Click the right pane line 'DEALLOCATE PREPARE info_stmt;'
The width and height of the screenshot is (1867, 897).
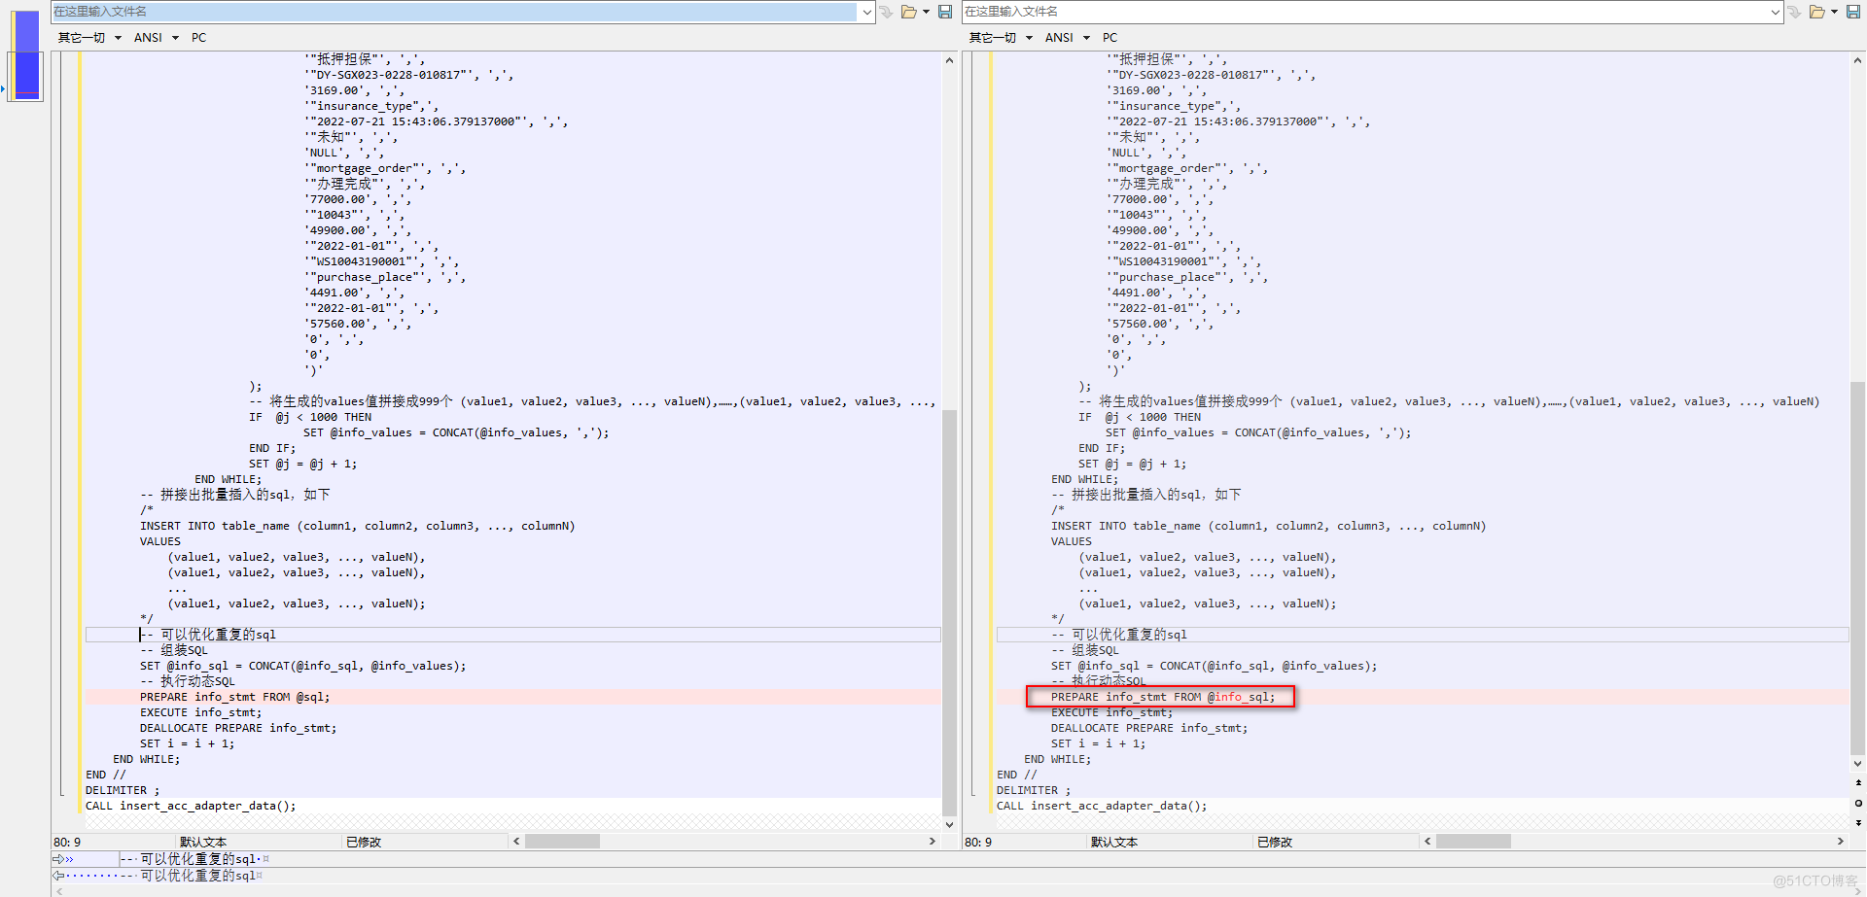pos(1149,728)
